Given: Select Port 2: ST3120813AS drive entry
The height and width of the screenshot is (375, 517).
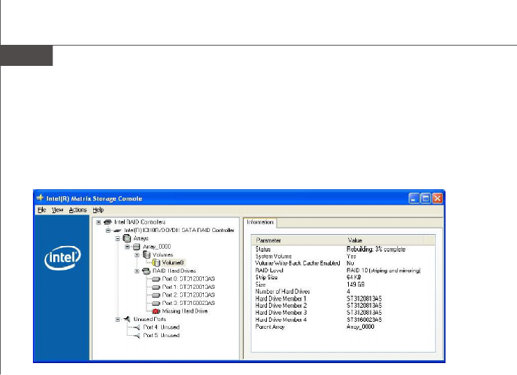Looking at the screenshot, I should (188, 295).
